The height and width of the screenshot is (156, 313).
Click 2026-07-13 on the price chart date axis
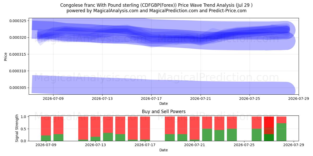pos(102,99)
